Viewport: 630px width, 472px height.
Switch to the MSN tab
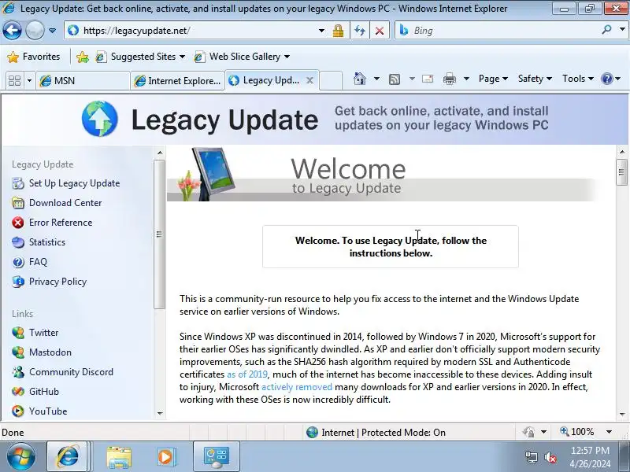[83, 81]
